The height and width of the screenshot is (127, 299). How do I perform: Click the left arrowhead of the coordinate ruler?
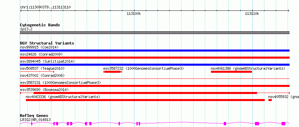click(21, 11)
